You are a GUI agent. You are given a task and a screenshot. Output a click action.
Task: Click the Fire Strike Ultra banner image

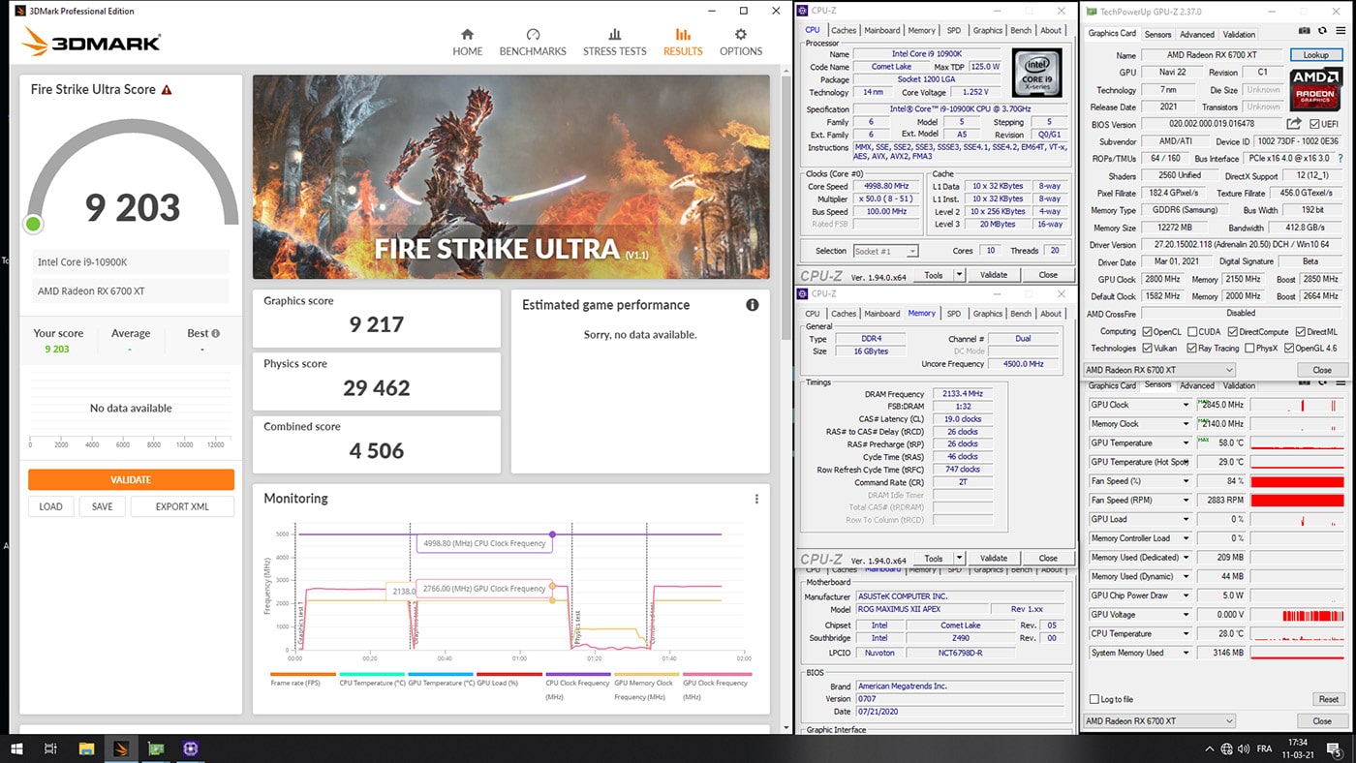pyautogui.click(x=511, y=177)
